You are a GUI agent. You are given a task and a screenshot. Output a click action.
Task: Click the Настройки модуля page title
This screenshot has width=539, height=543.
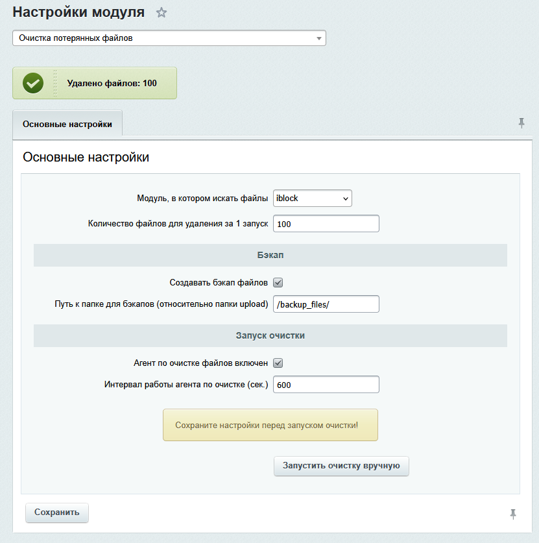coord(78,12)
